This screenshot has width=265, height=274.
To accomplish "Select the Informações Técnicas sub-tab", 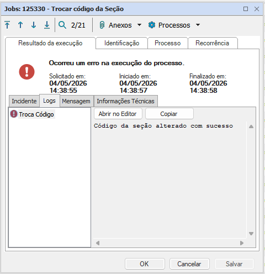I will click(x=125, y=101).
